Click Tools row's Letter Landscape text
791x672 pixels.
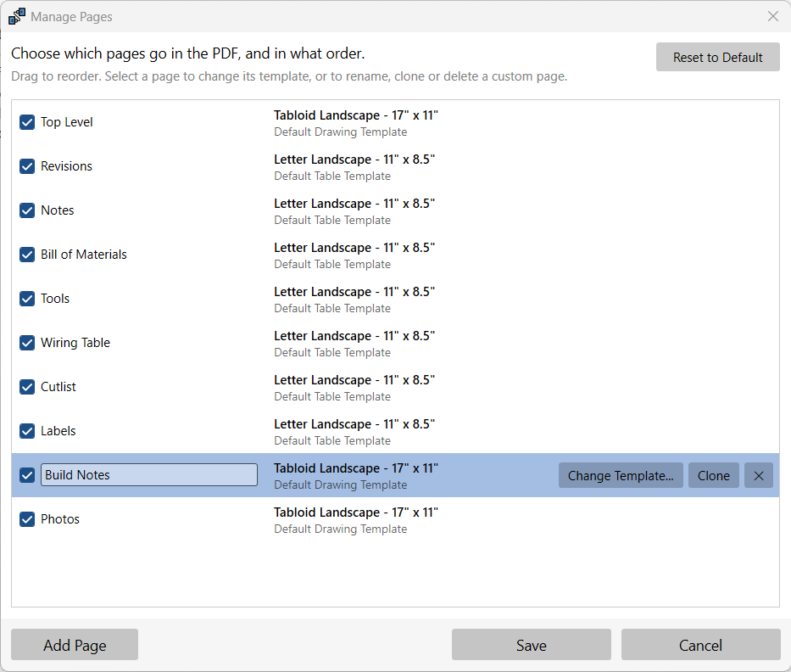354,291
